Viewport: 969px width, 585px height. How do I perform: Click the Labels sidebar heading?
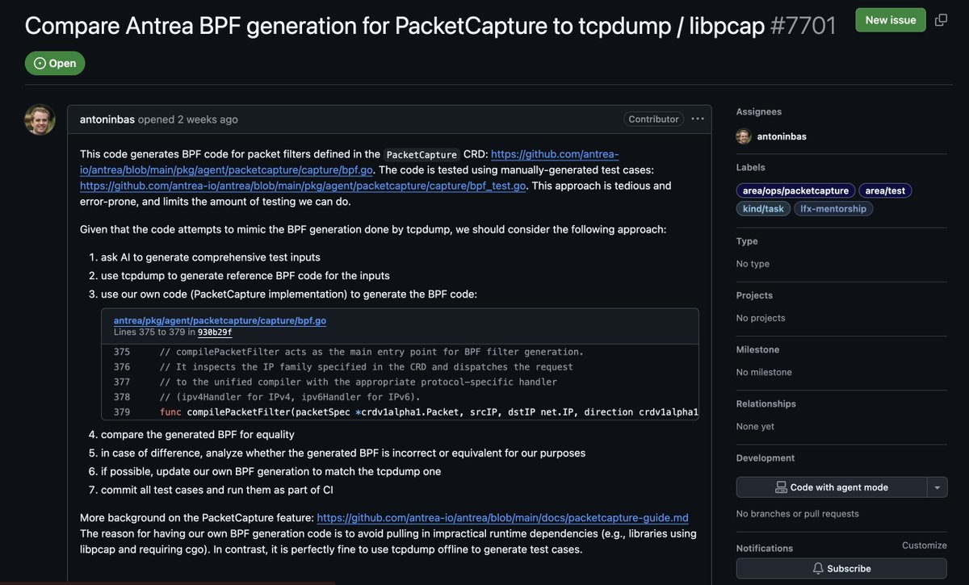(x=752, y=168)
